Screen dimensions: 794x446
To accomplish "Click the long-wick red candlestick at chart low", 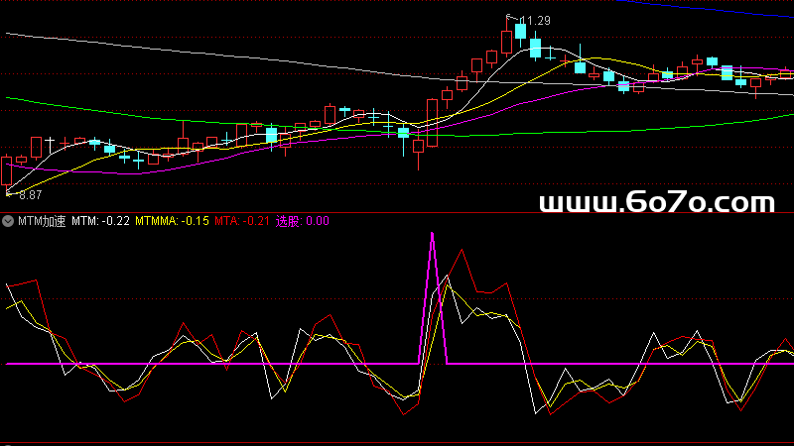I will (418, 147).
